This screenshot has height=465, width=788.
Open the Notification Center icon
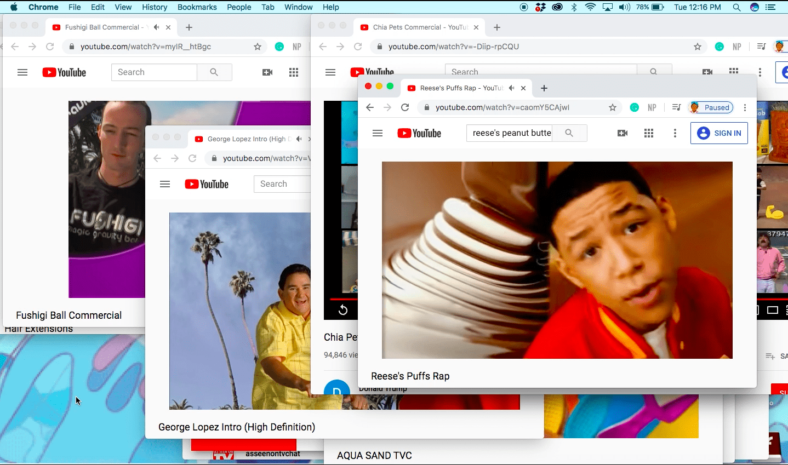771,7
